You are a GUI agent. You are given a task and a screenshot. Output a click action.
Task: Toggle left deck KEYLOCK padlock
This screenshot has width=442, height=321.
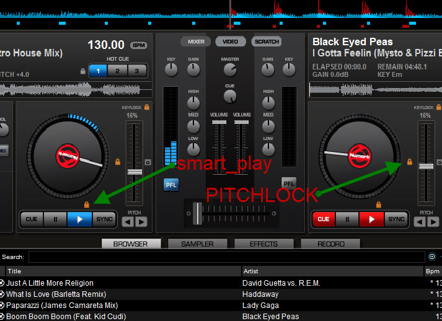147,107
